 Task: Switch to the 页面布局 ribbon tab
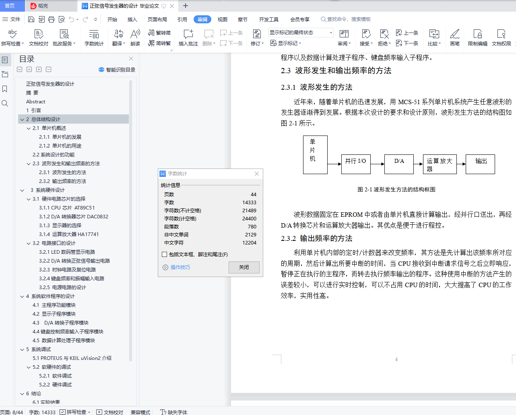pos(157,19)
